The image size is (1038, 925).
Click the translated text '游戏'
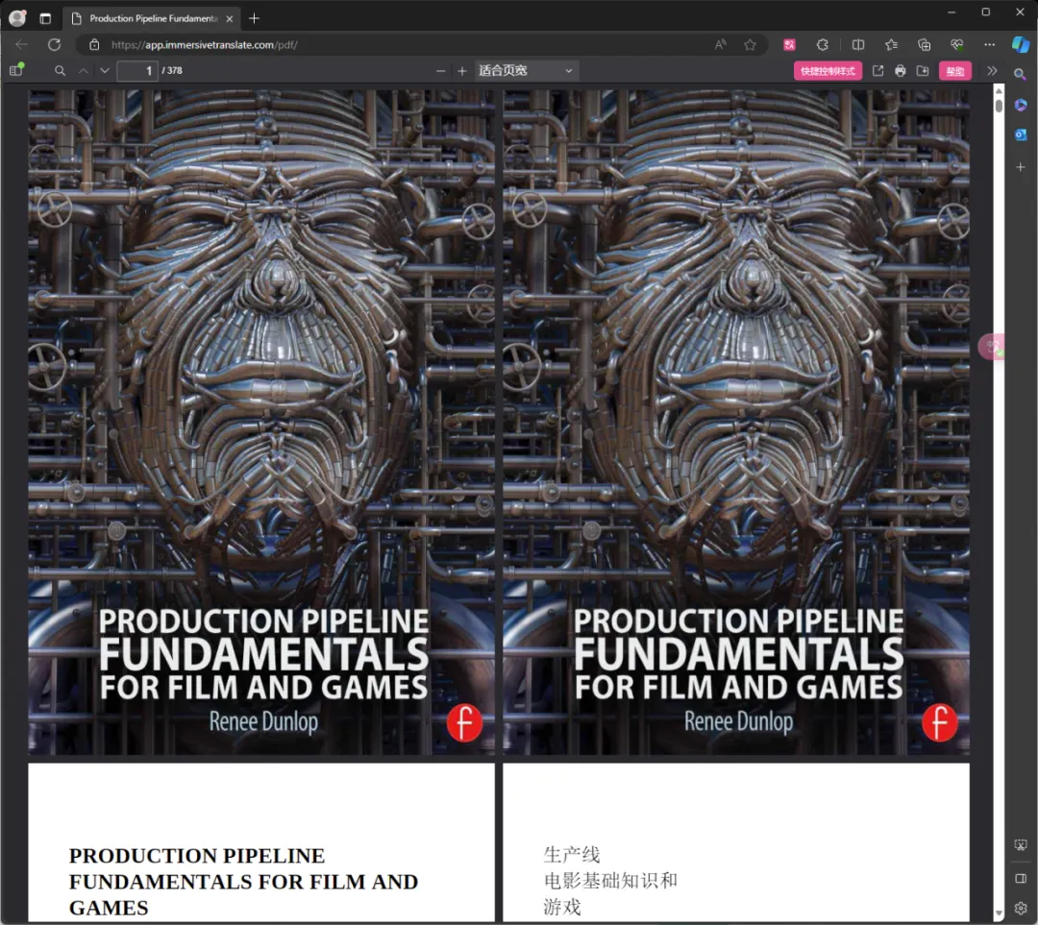[562, 907]
